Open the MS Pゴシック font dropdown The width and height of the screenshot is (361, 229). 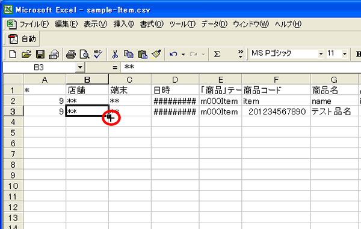coord(321,54)
